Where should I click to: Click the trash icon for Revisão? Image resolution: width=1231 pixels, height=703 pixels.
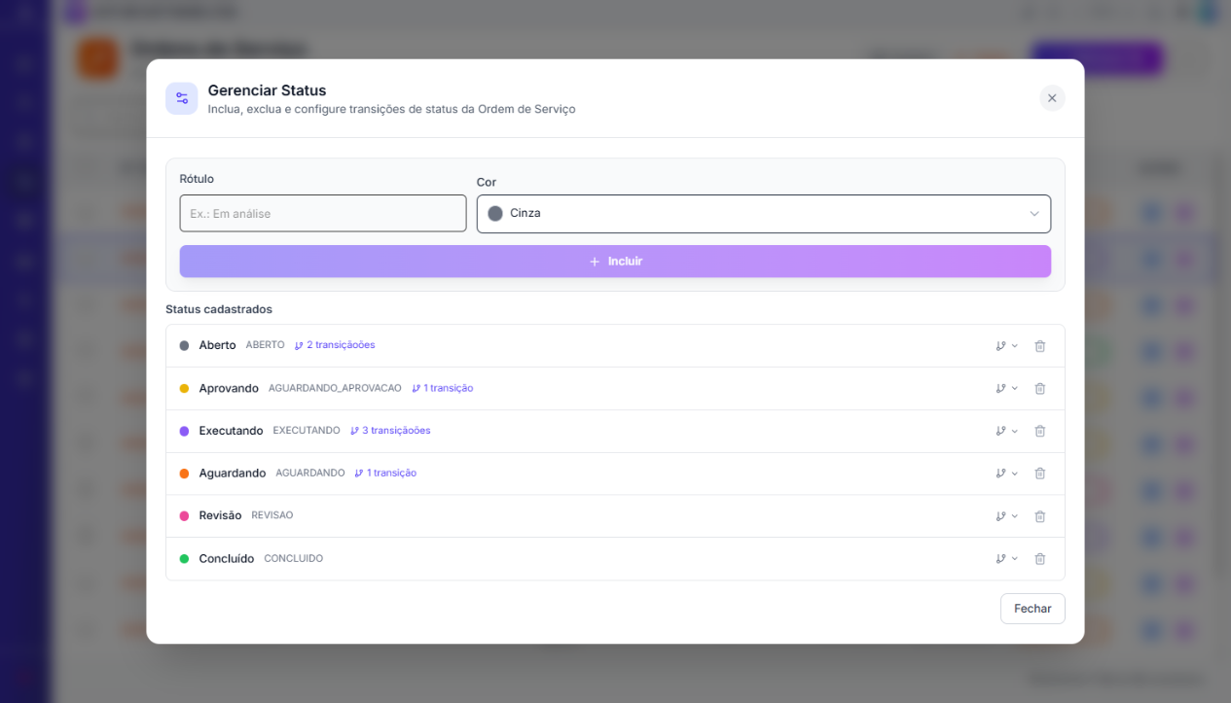click(x=1039, y=516)
